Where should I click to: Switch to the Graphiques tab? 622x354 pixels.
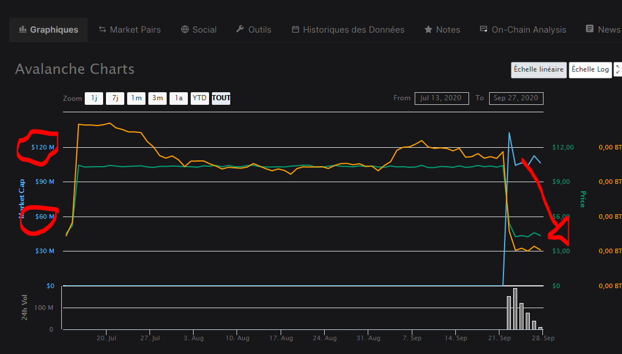tap(48, 30)
